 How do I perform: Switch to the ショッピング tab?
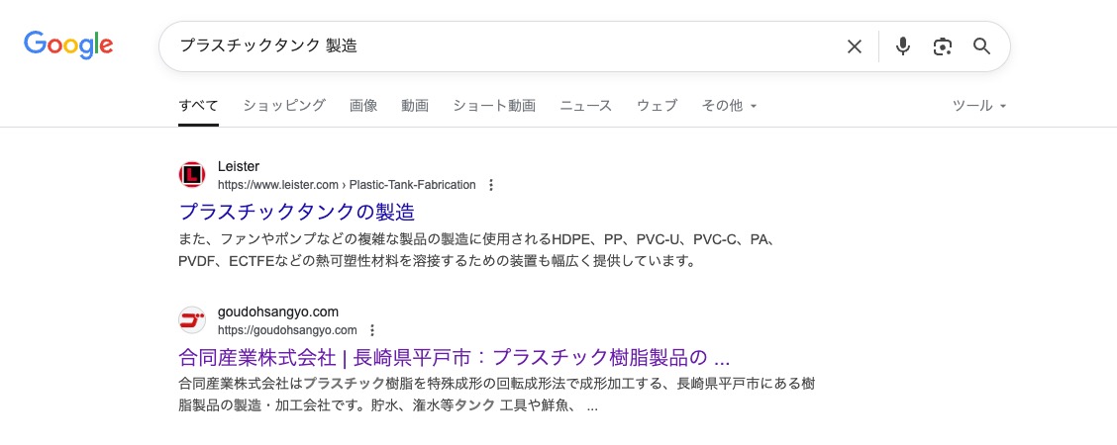(283, 106)
